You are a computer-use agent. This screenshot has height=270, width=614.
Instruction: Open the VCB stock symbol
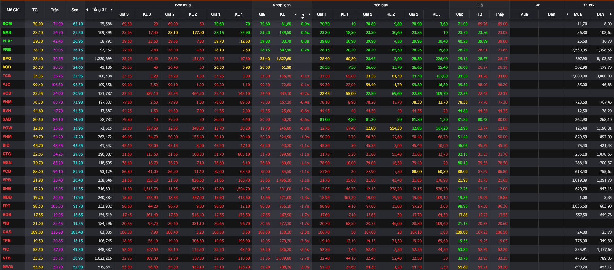pos(7,171)
